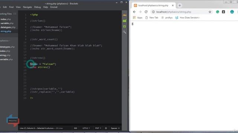Click the dark extension icon in Chrome toolbar
The height and width of the screenshot is (133, 238).
tap(223, 12)
